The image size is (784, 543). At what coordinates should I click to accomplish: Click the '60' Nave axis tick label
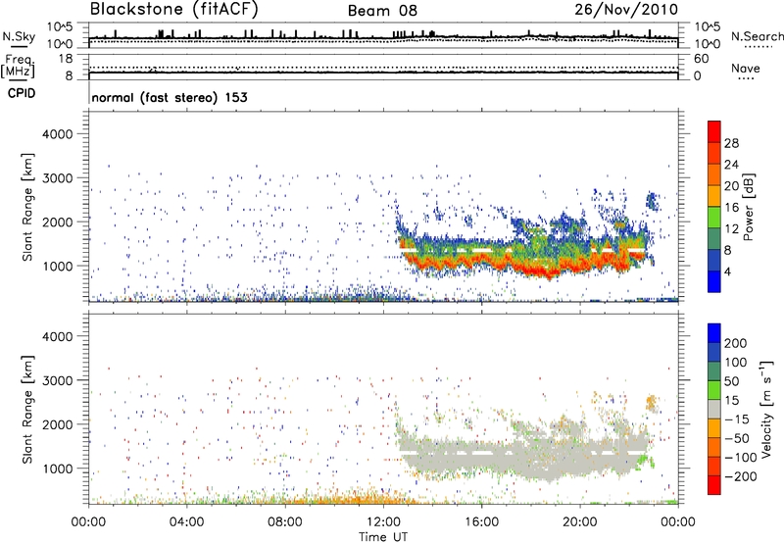tap(701, 59)
